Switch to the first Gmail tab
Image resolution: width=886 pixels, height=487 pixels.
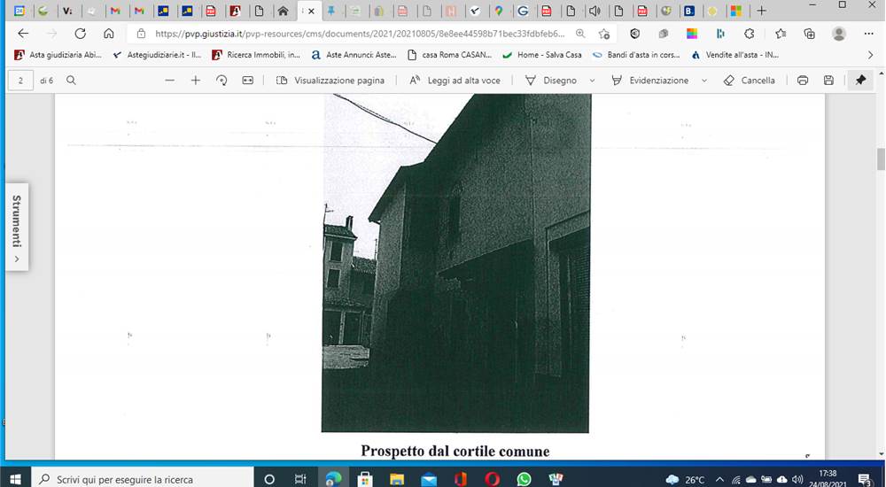(x=115, y=11)
